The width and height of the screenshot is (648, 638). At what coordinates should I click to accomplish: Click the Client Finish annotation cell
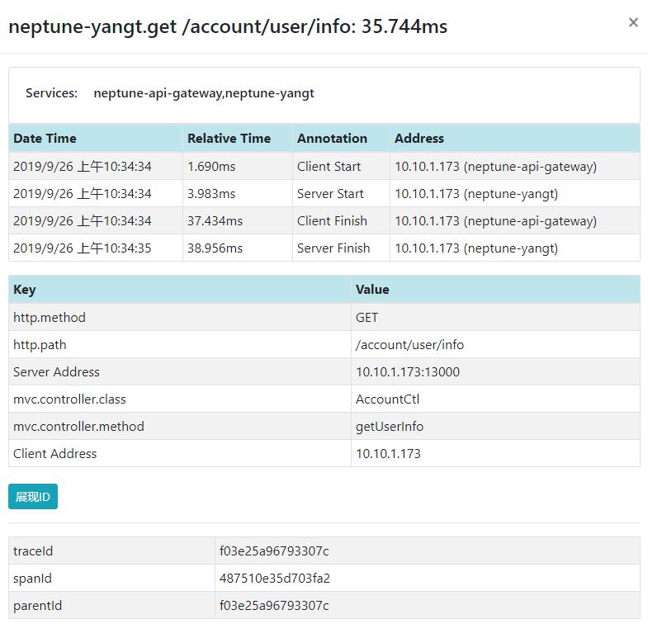[332, 221]
